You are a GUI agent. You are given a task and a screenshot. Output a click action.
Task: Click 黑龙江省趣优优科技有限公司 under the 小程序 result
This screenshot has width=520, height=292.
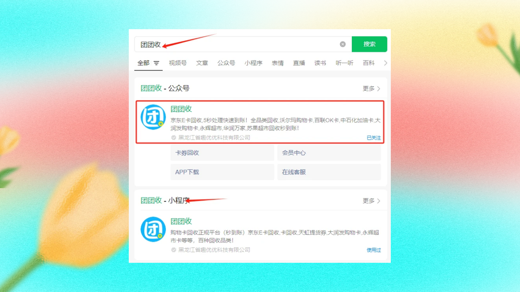click(x=214, y=250)
